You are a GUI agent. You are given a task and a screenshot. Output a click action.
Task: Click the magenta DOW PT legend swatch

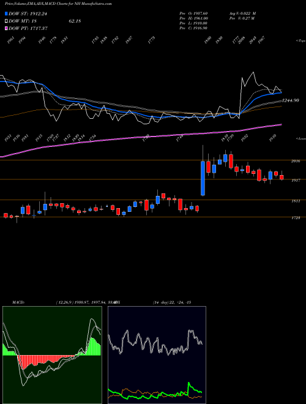pos(7,28)
